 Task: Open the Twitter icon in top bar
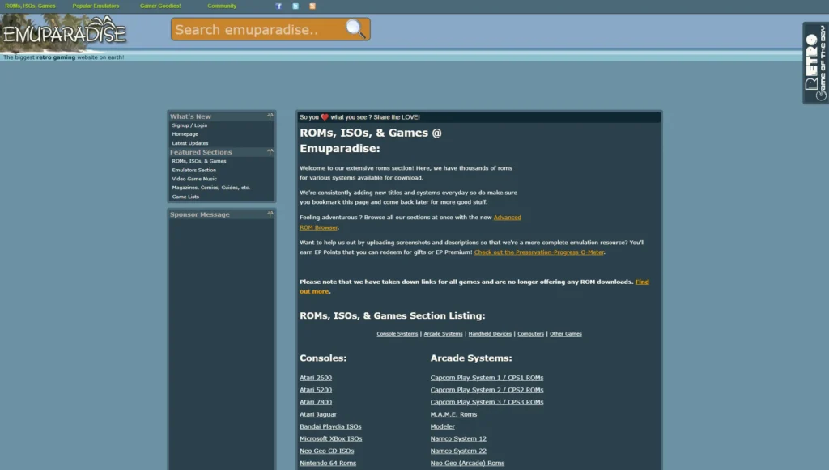click(295, 6)
